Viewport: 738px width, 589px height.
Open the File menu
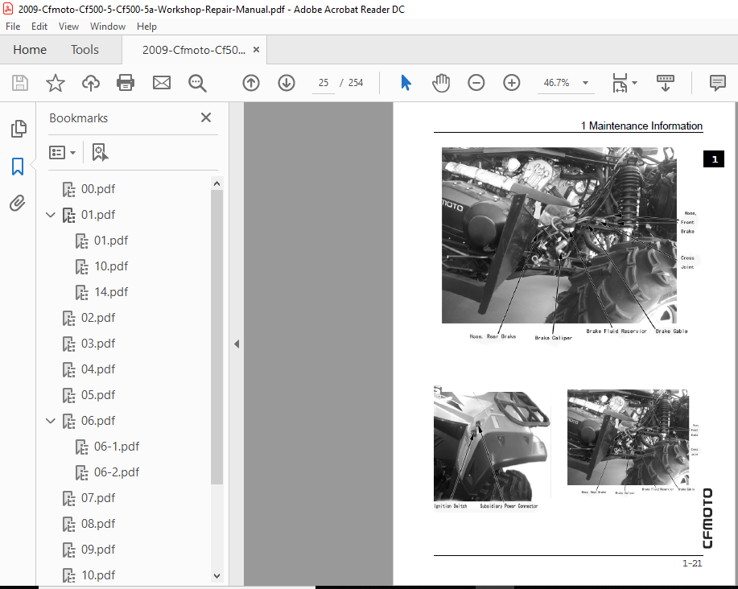[13, 27]
